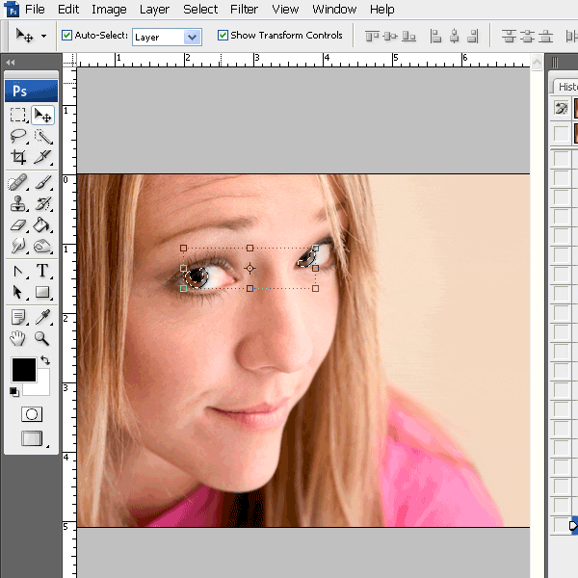Select the Move tool in toolbox

click(42, 115)
